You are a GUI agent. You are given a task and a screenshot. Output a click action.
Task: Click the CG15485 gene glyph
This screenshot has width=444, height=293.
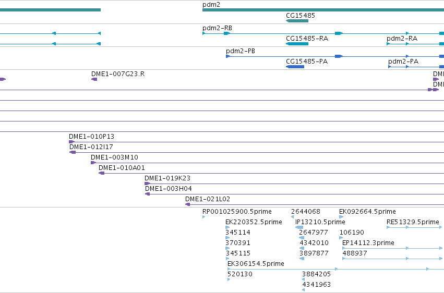(x=297, y=21)
